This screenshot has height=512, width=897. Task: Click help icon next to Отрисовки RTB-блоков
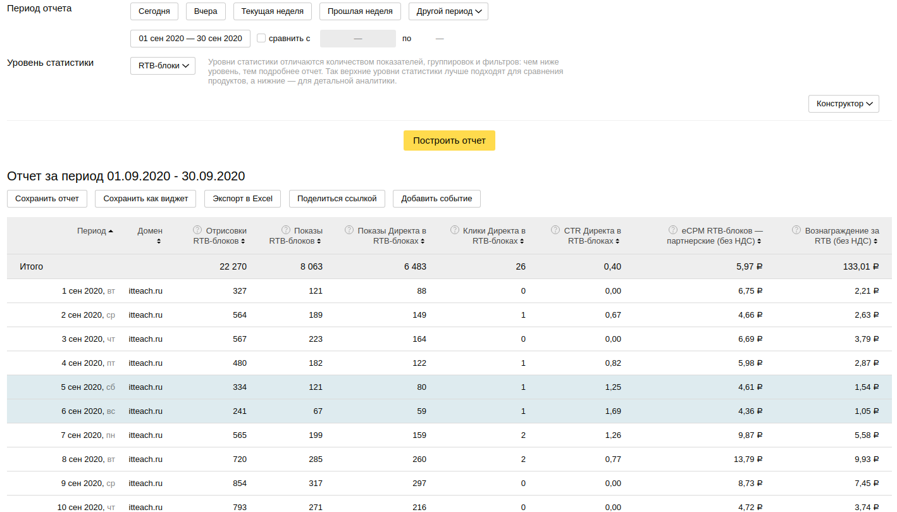coord(197,230)
